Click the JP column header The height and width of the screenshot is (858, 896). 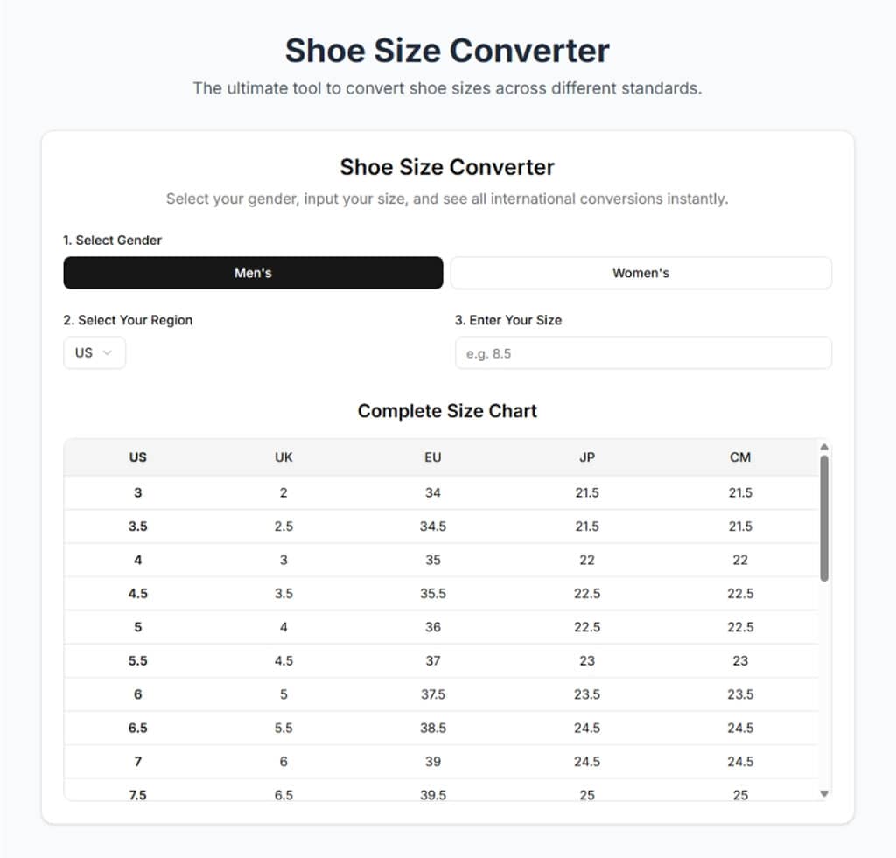click(x=587, y=457)
